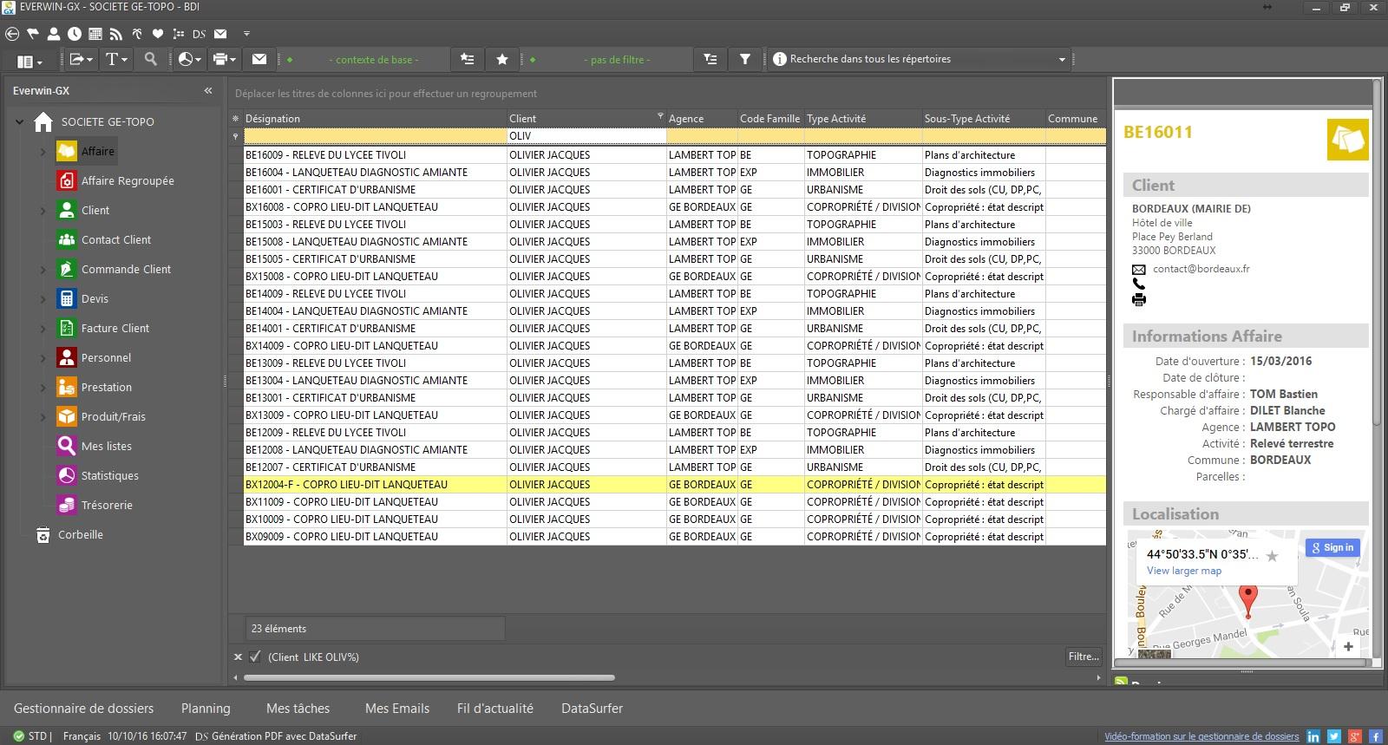The image size is (1388, 745).
Task: Click the flag icon in the quick toolbar
Action: 33,34
